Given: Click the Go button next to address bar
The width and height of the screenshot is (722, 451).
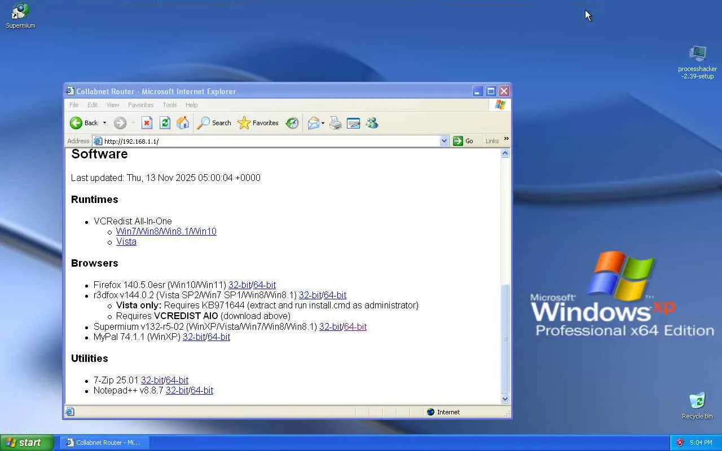Looking at the screenshot, I should (x=463, y=141).
